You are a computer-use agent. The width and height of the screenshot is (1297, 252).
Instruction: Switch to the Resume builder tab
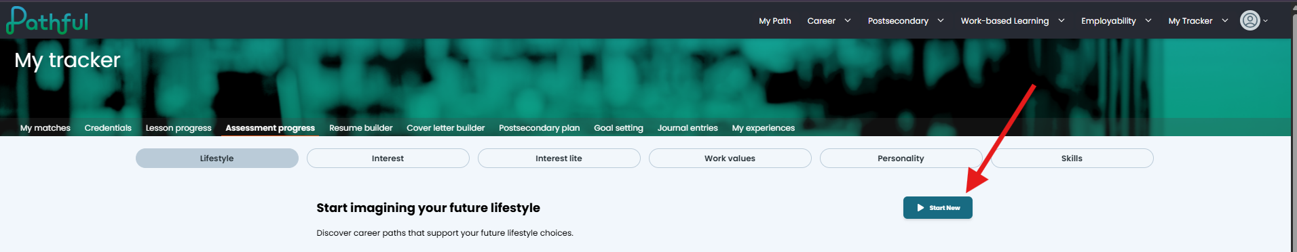361,127
